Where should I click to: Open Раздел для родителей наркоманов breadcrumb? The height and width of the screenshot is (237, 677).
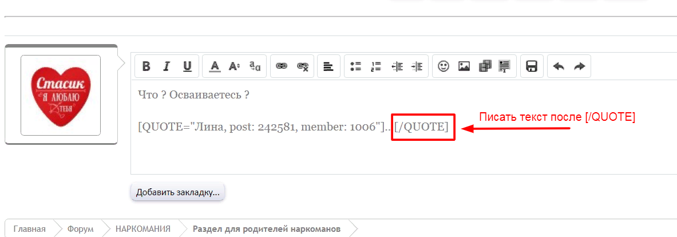267,229
